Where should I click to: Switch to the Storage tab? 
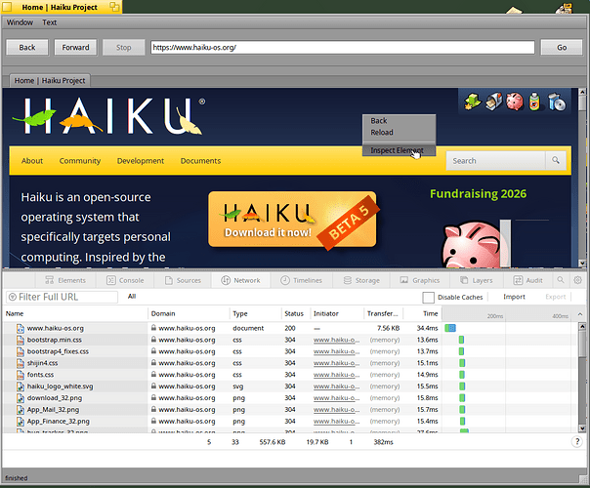(361, 280)
